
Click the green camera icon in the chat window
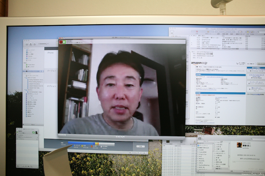64,42
